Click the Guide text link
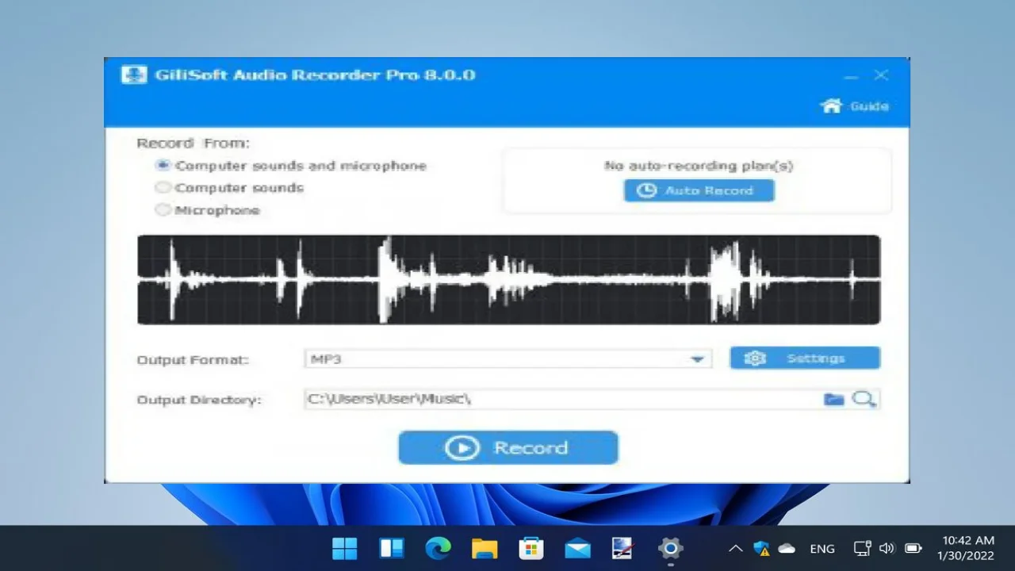 point(869,106)
